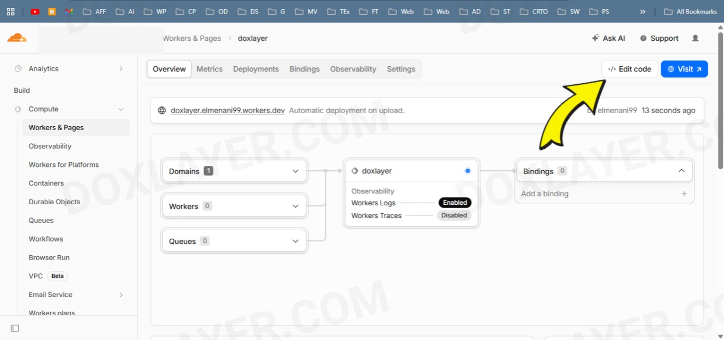724x340 pixels.
Task: Open the WP bookmarks folder
Action: (155, 11)
